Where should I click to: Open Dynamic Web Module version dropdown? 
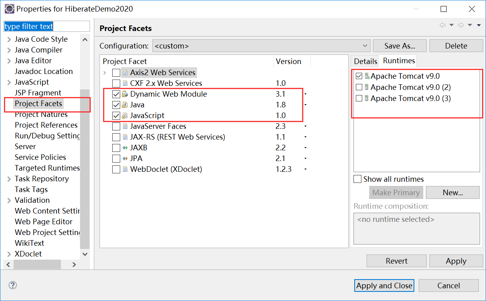[x=306, y=94]
